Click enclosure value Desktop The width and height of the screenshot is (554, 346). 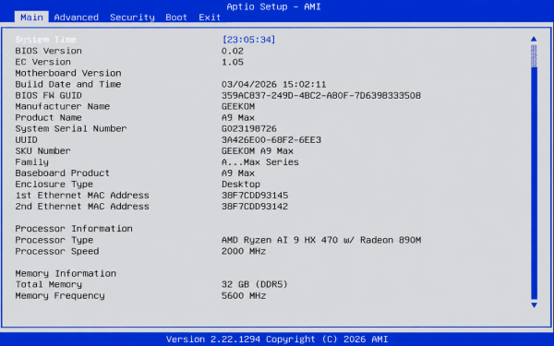coord(241,185)
